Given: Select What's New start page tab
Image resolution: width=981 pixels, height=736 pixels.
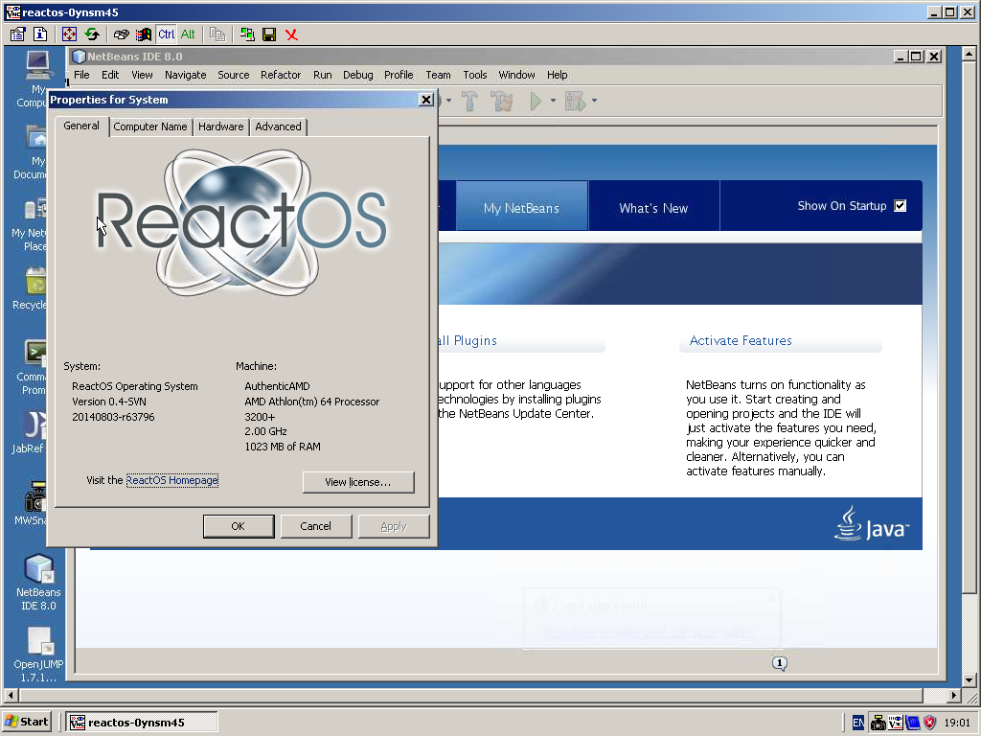Looking at the screenshot, I should (x=653, y=208).
